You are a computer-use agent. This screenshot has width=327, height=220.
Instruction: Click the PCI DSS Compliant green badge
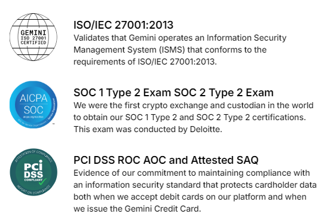tap(33, 172)
